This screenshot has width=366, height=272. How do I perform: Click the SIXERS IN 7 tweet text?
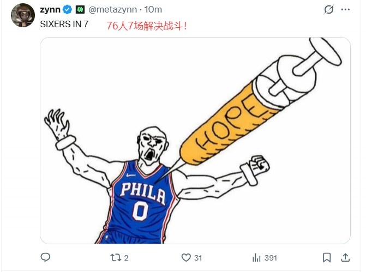(x=63, y=25)
